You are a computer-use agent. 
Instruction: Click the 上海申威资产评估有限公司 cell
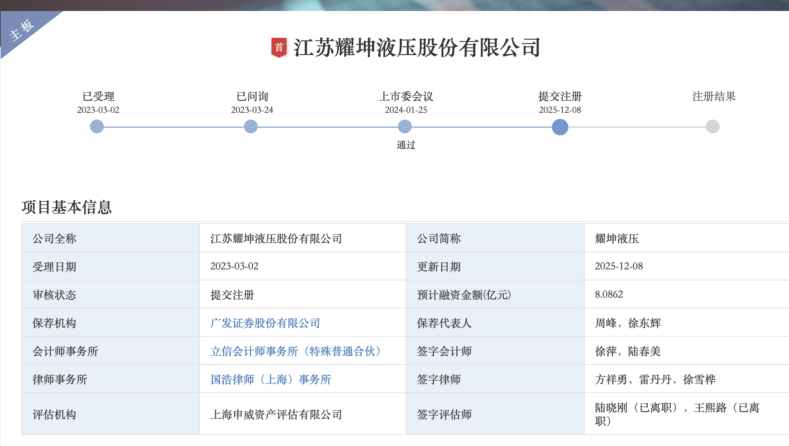click(x=276, y=414)
